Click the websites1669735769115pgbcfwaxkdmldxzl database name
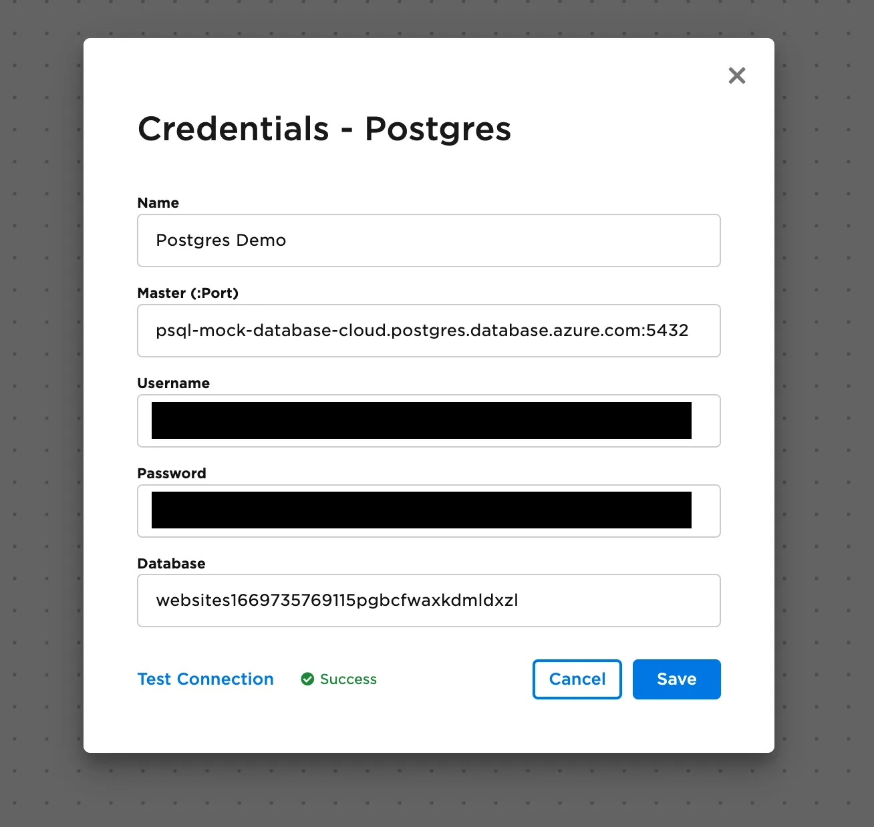Viewport: 874px width, 827px height. tap(337, 600)
